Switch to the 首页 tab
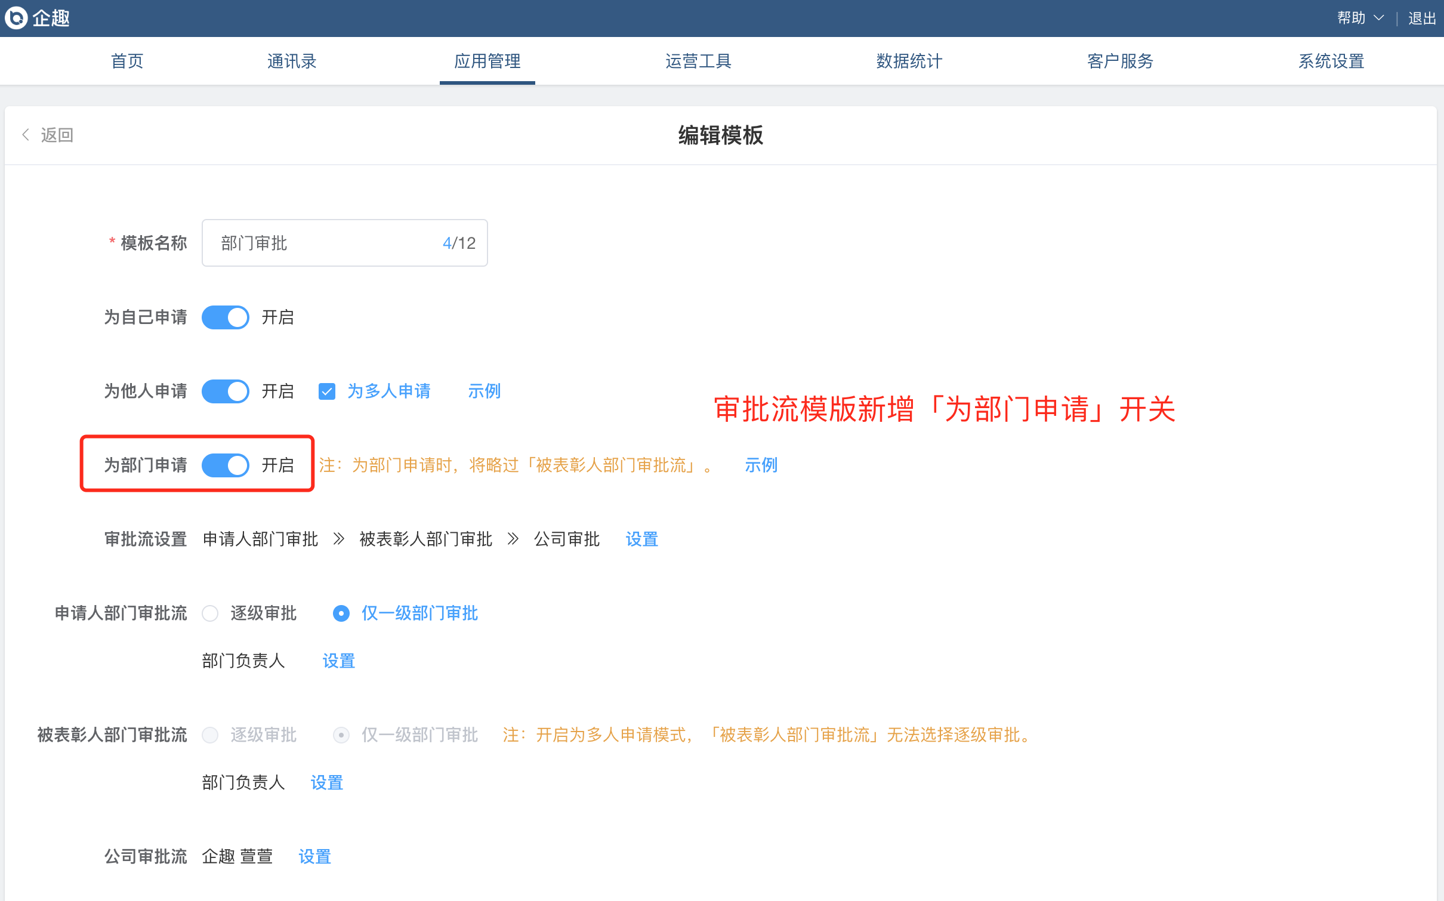1444x901 pixels. pyautogui.click(x=127, y=61)
